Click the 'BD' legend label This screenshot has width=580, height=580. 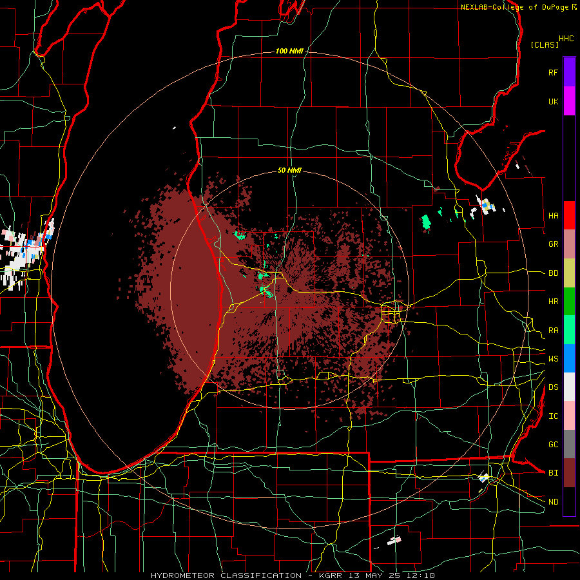(x=553, y=273)
